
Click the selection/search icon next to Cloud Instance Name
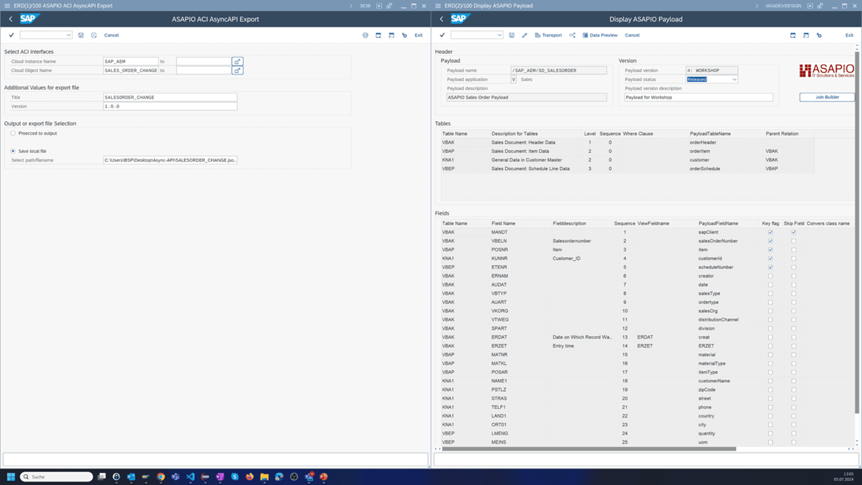pos(237,61)
